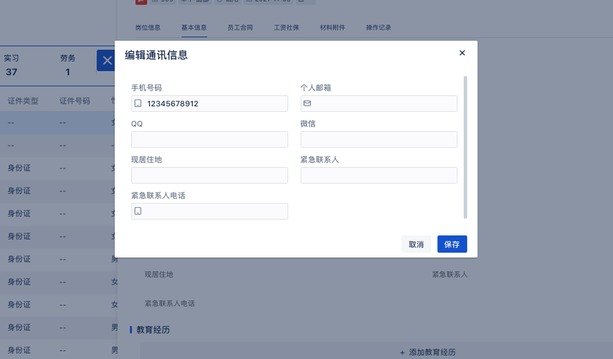Focus the 现居住地 input field
613x359 pixels.
click(209, 175)
